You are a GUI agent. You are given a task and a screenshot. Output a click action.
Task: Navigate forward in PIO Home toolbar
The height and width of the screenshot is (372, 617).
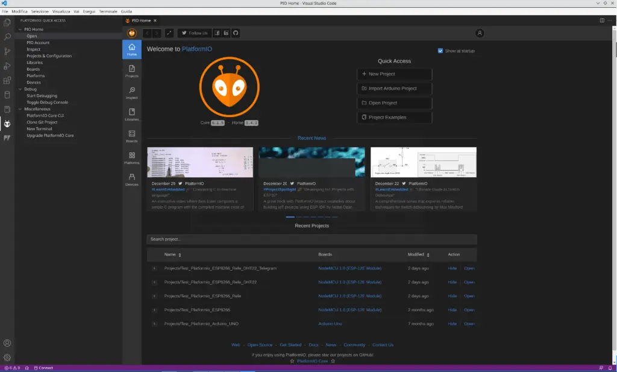click(x=157, y=33)
